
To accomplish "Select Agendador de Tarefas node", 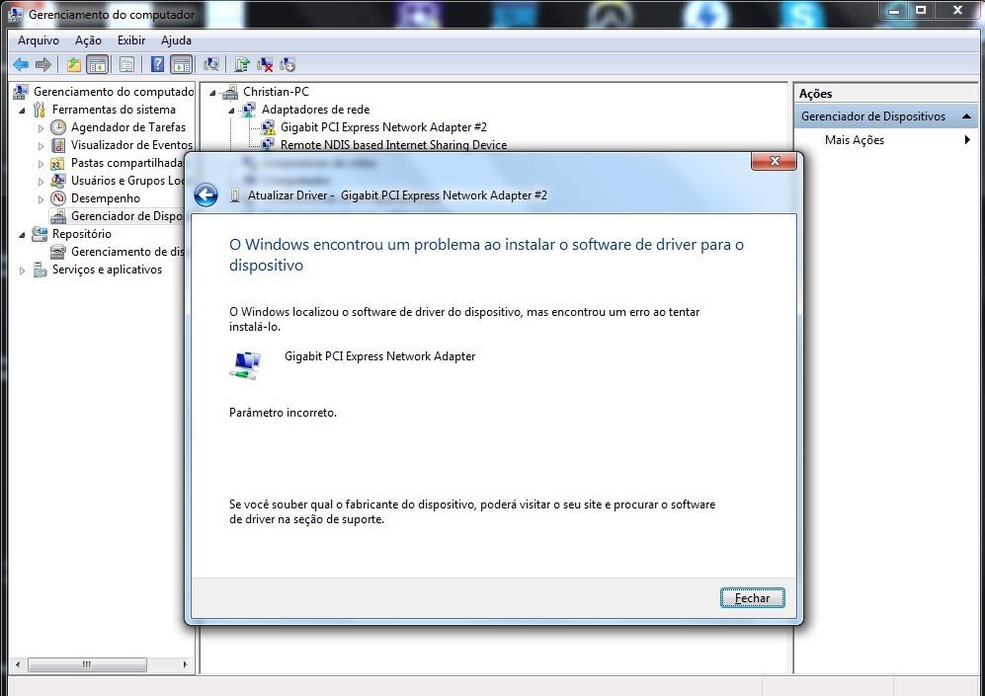I will (x=128, y=126).
